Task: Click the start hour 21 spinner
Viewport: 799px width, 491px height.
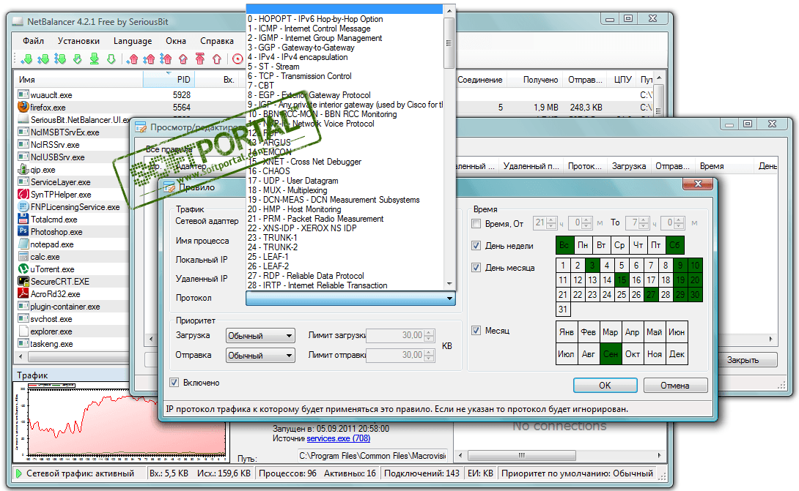Action: click(545, 223)
